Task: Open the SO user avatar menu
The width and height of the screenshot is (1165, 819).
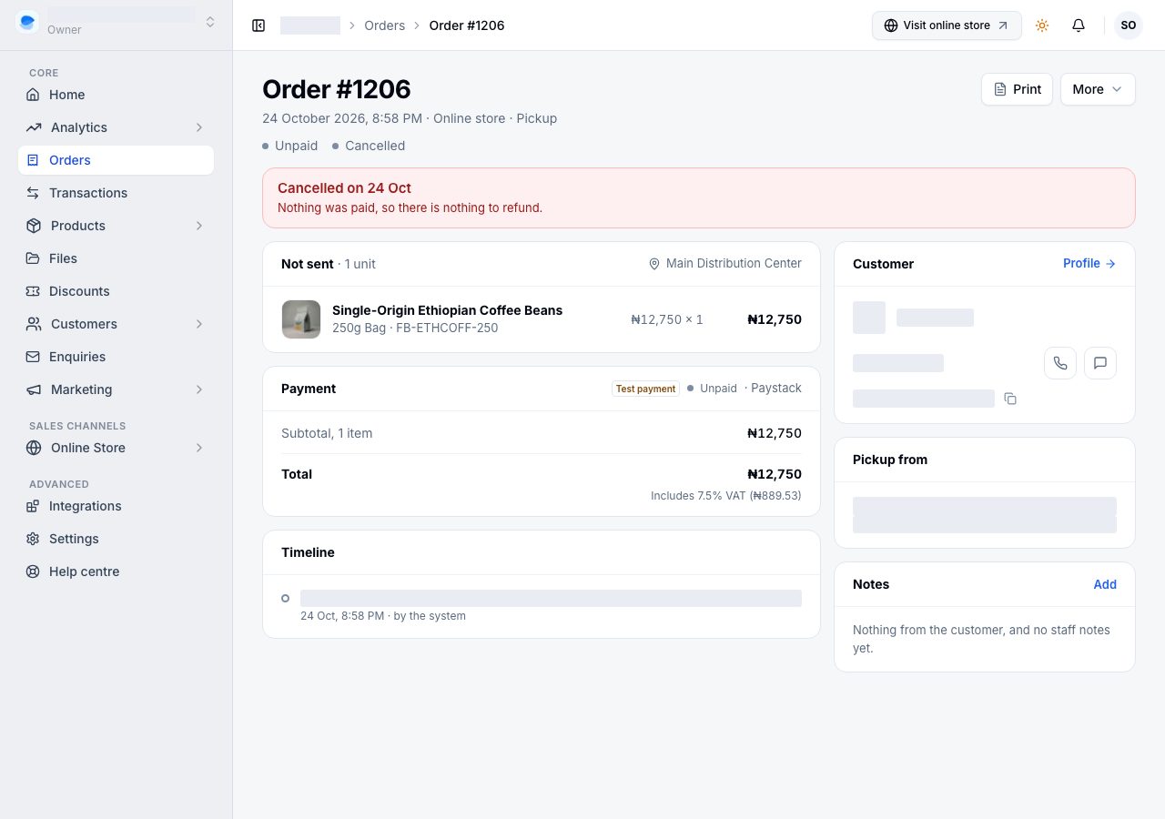Action: [1129, 25]
